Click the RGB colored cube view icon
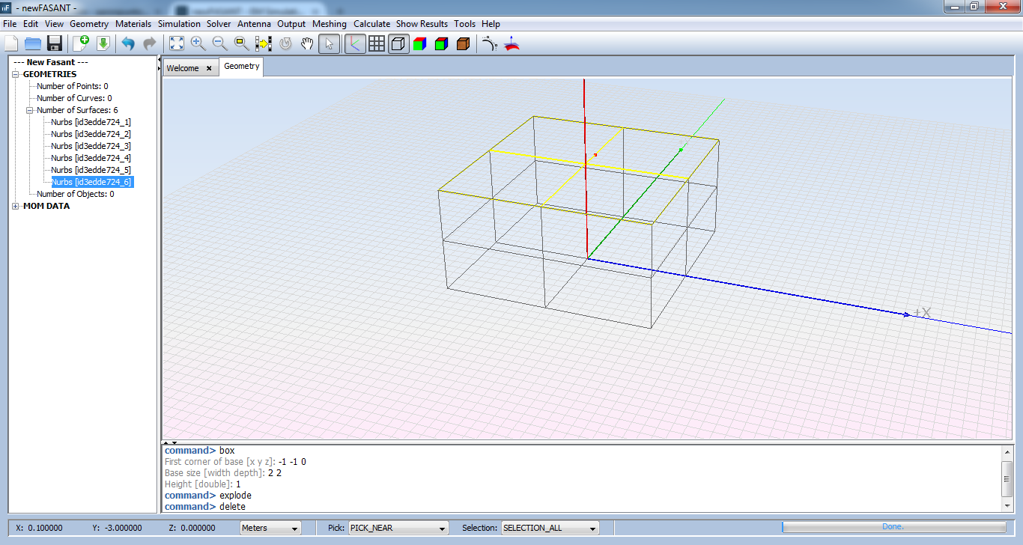Screen dimensions: 1023x545 420,43
